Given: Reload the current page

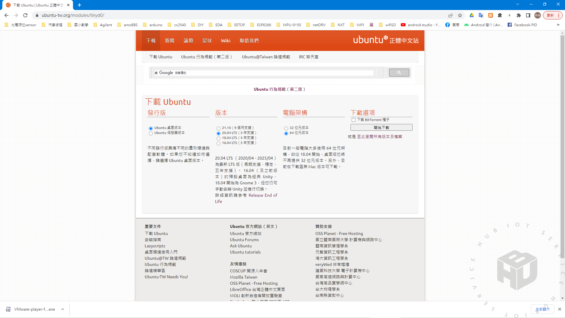Looking at the screenshot, I should point(25,15).
